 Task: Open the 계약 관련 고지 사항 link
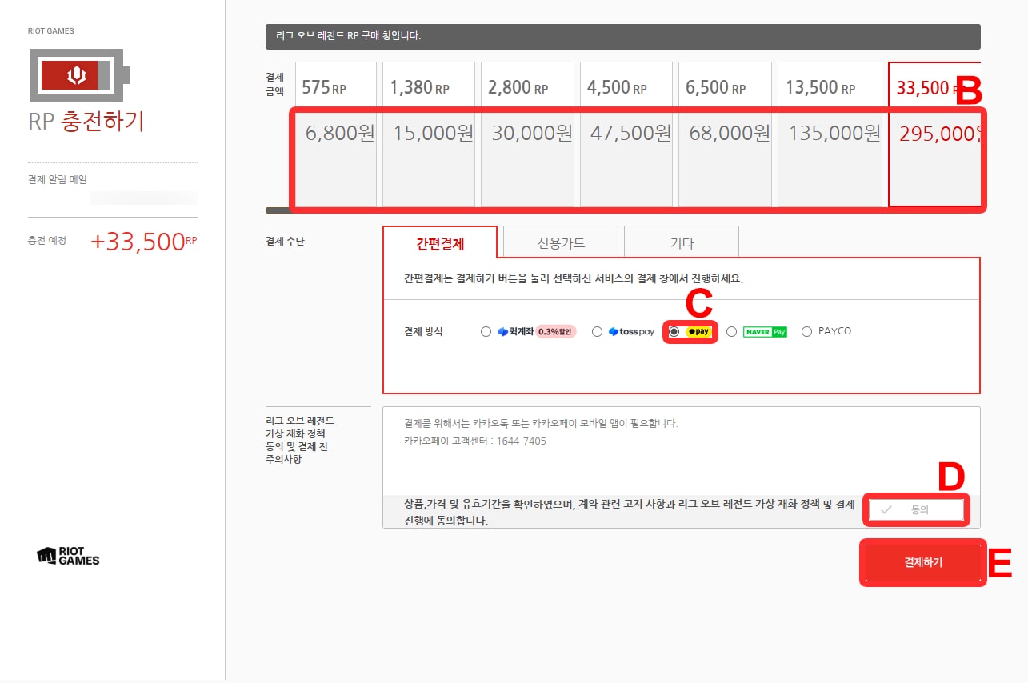click(x=622, y=505)
